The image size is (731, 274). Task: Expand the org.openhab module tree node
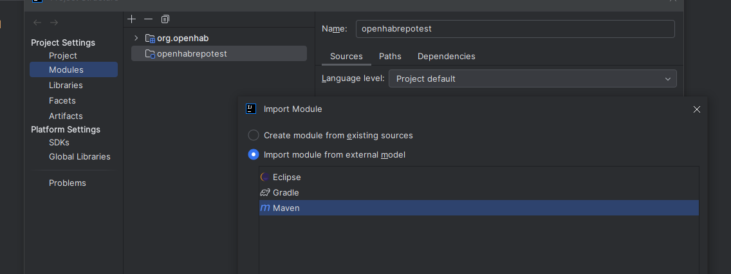coord(136,38)
